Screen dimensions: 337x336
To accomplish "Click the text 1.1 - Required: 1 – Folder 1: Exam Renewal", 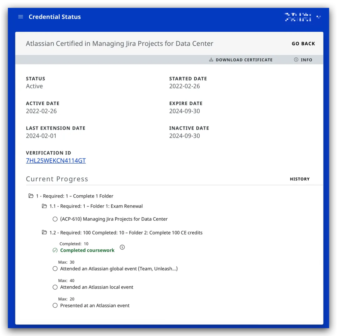I will (x=96, y=206).
